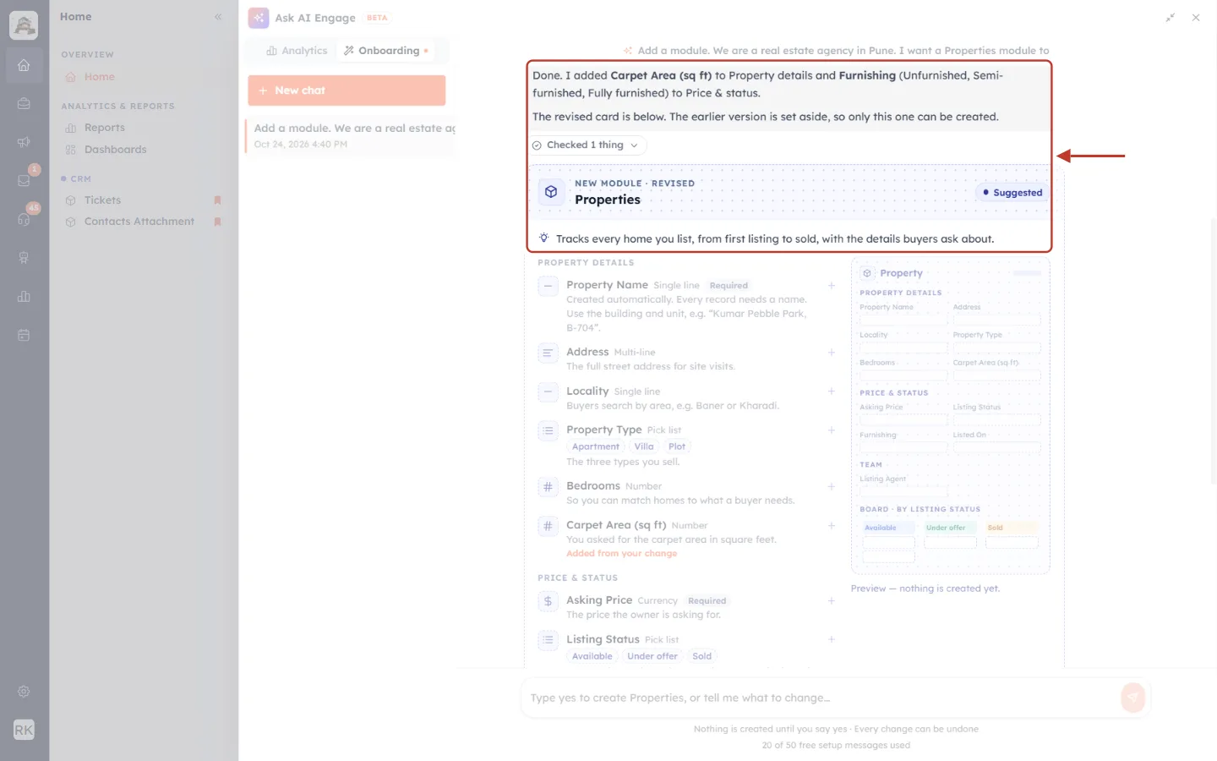
Task: Click the Suggested badge on the Properties card
Action: [x=1012, y=193]
